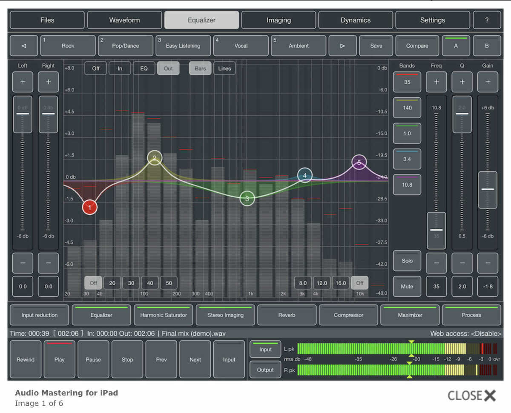Mute the selected EQ band
Screen dimensions: 511x413
[x=407, y=287]
